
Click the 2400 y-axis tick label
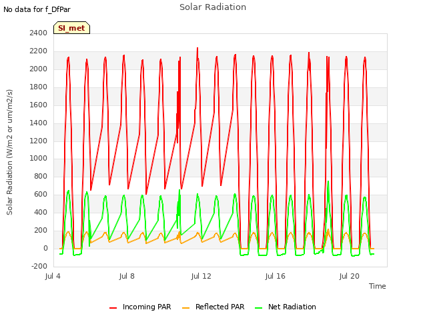coord(39,33)
